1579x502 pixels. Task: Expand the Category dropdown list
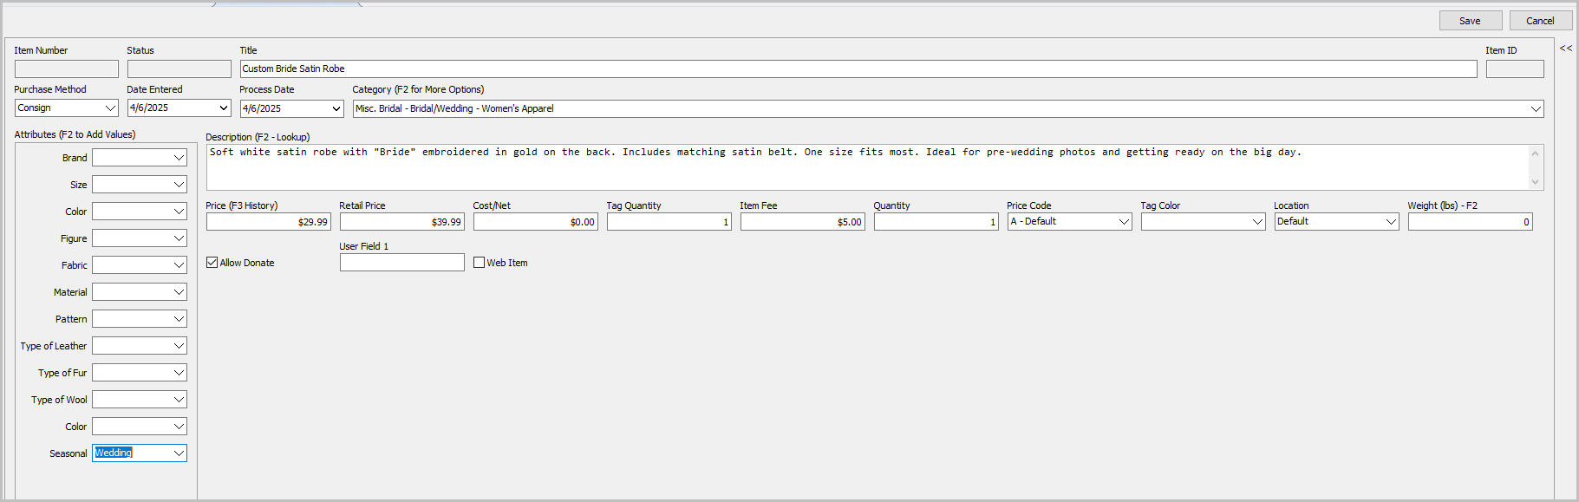click(1536, 108)
